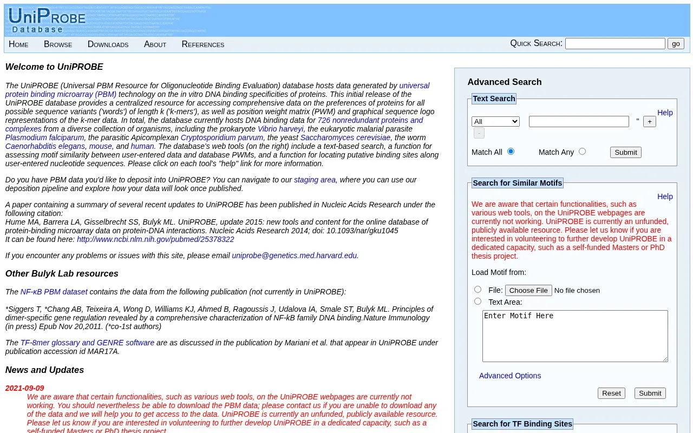Viewport: 693px width, 433px height.
Task: Open the Home menu item
Action: click(18, 44)
